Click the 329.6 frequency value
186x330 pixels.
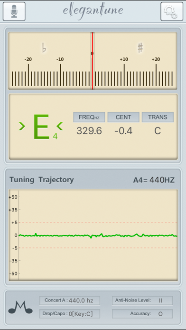point(89,131)
